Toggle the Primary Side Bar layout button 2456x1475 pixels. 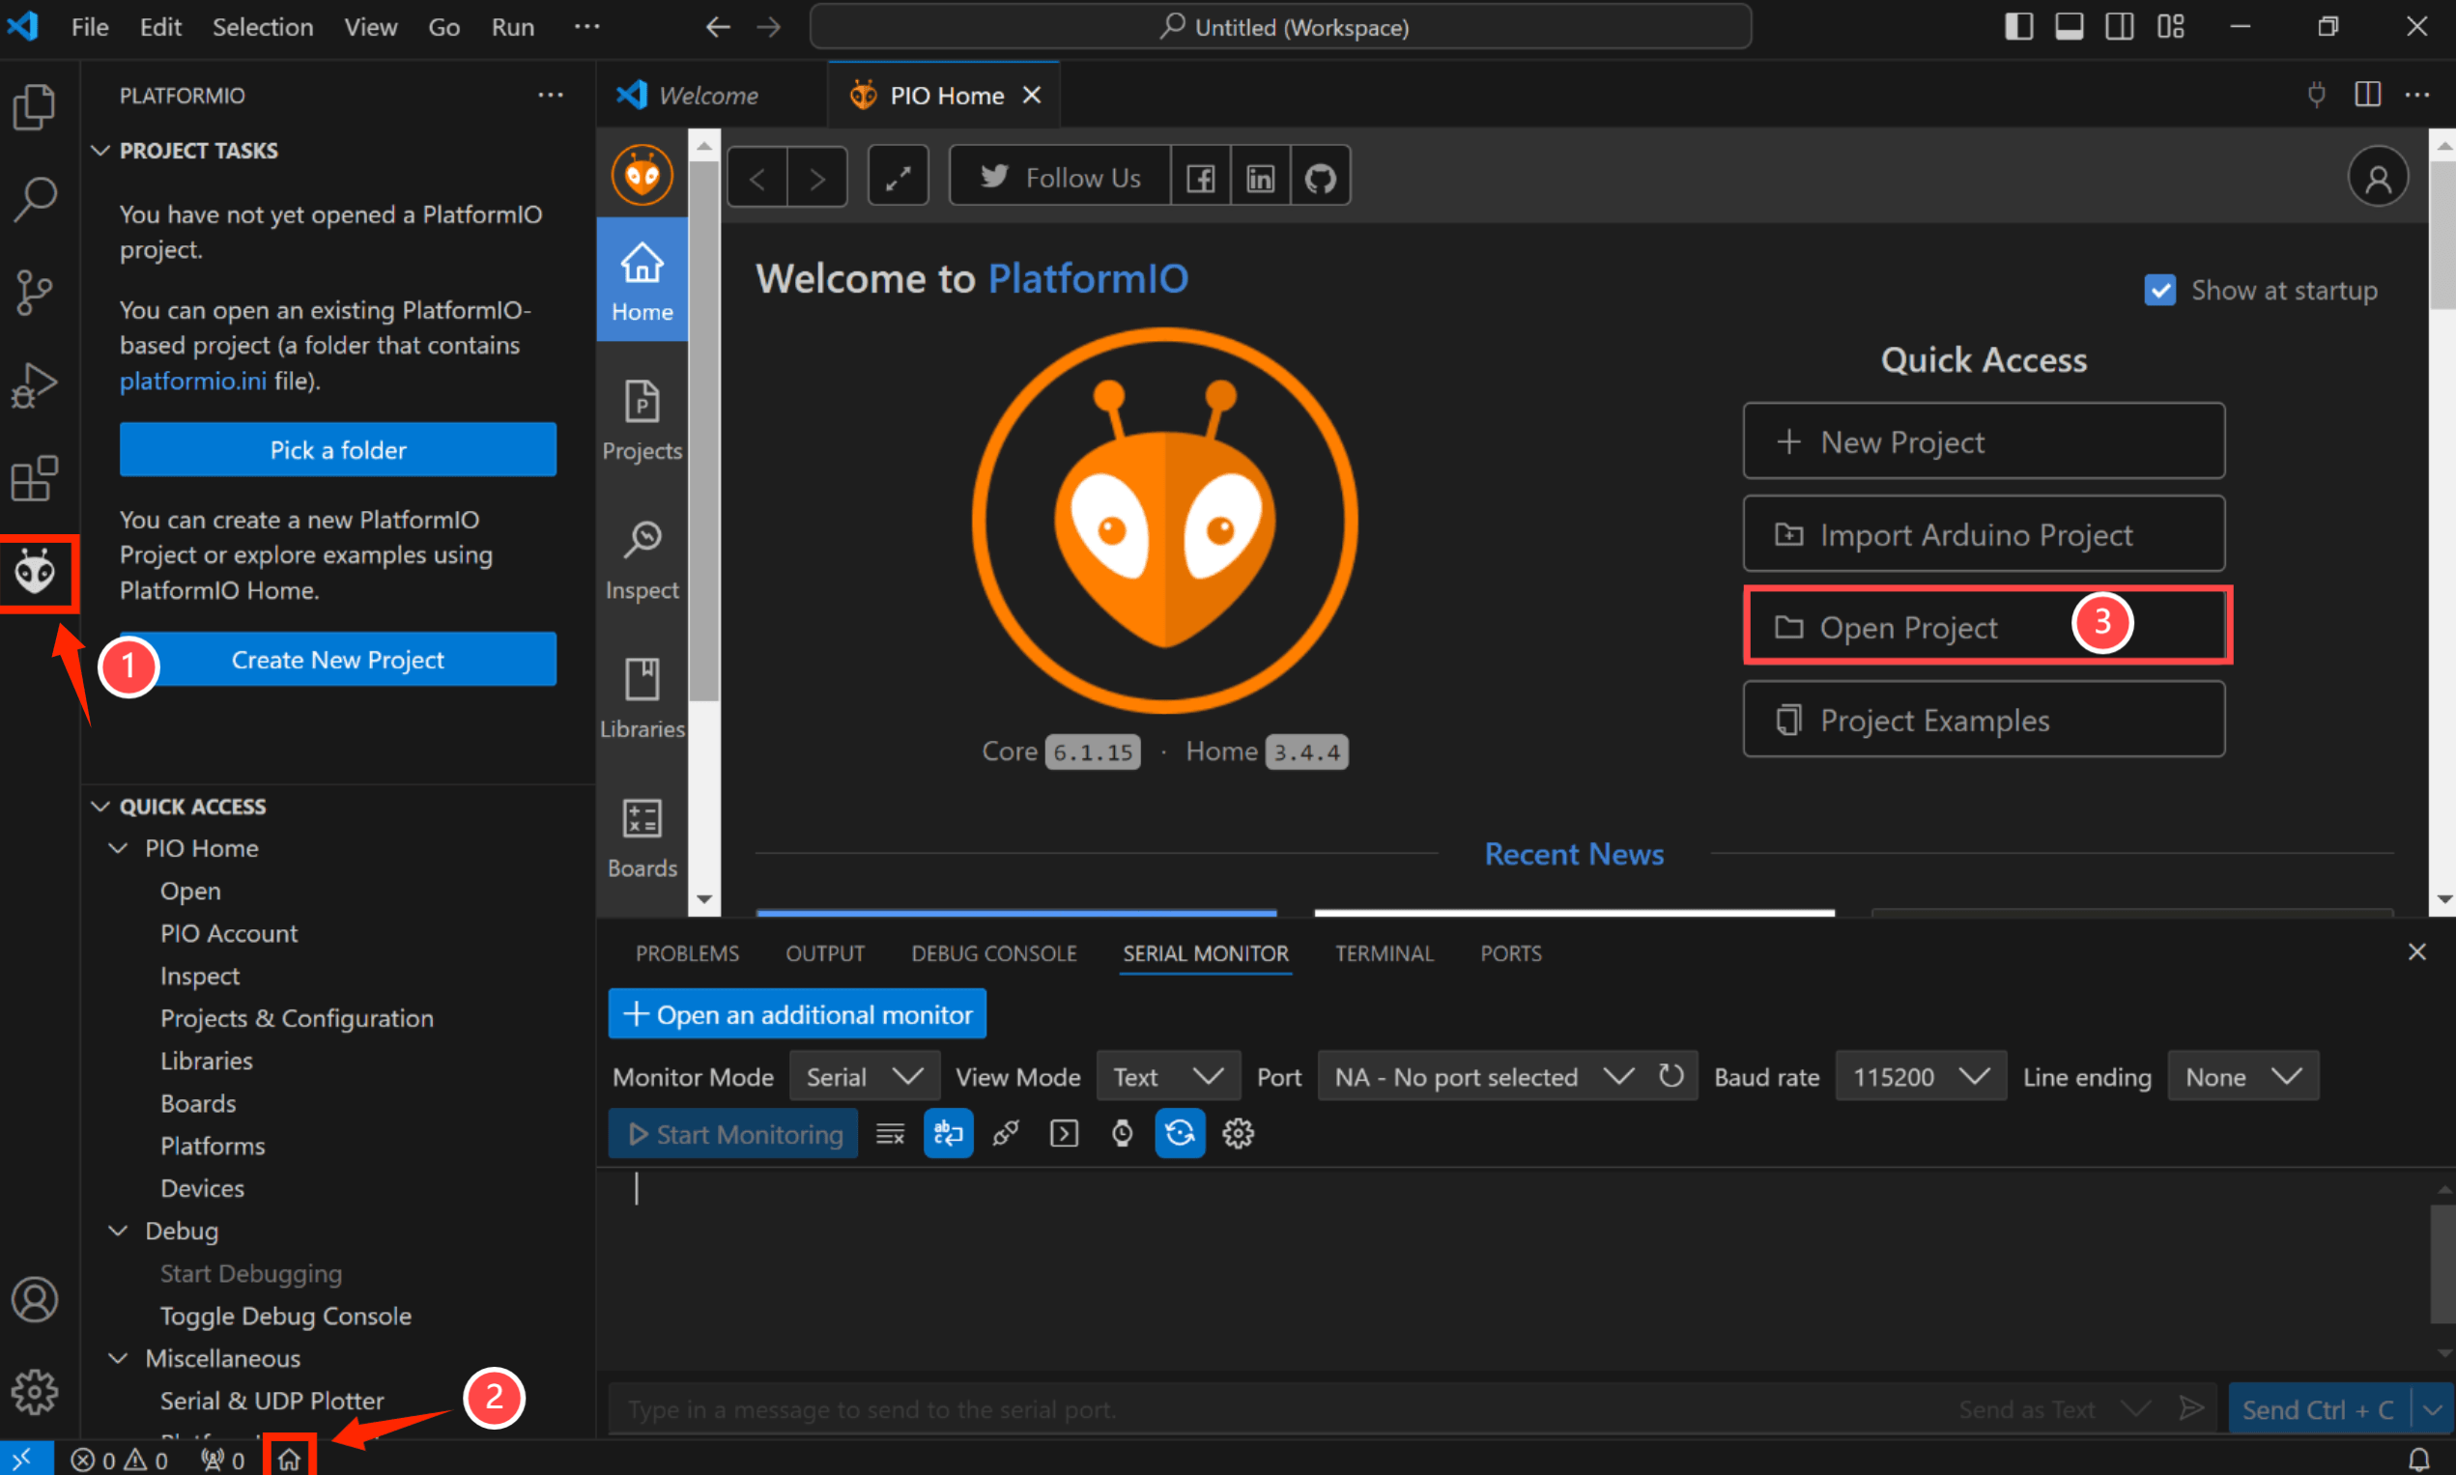pyautogui.click(x=2018, y=27)
